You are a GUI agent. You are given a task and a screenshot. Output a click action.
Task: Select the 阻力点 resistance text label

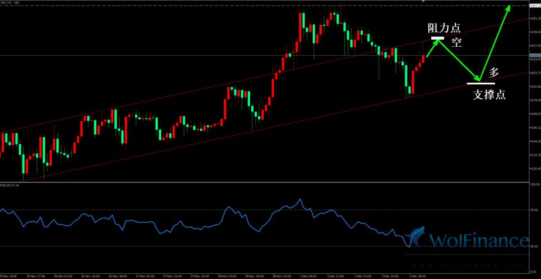(444, 28)
